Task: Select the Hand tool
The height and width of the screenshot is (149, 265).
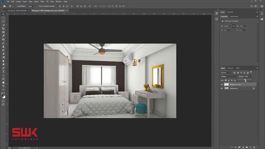Action: pyautogui.click(x=3, y=82)
